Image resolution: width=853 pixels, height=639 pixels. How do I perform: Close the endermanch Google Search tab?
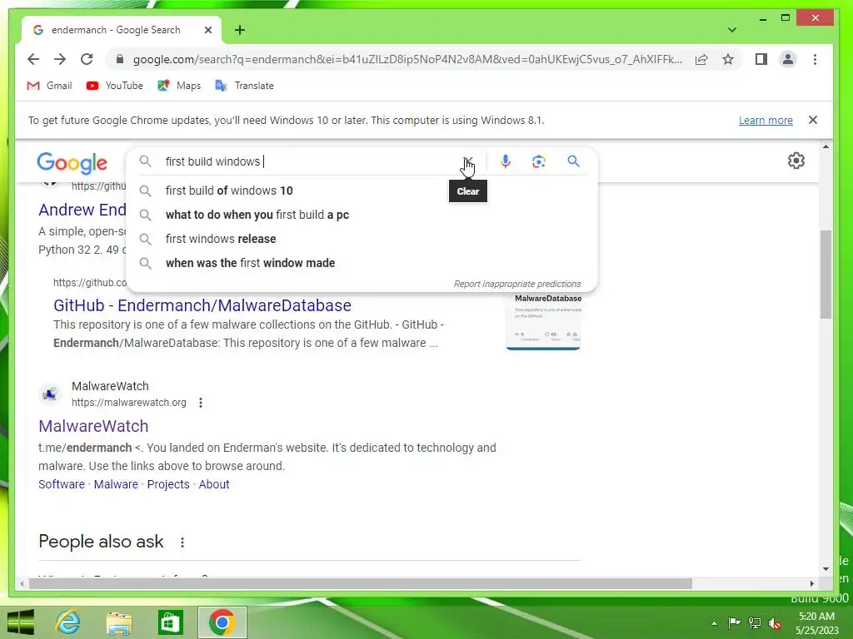207,30
